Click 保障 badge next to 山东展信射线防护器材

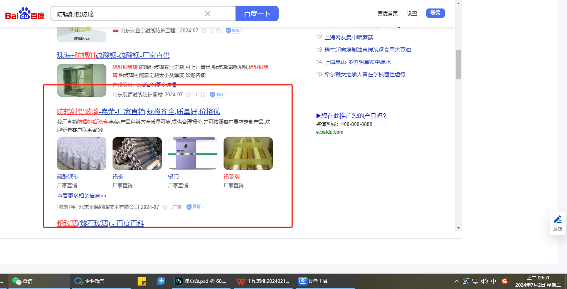218,94
